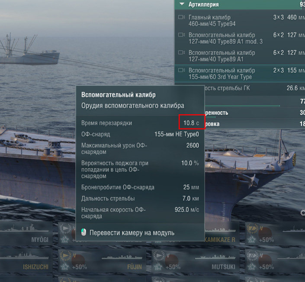Click the ОФ-снаряд 155-мм HE Type0 value
This screenshot has height=282, width=305.
click(177, 134)
